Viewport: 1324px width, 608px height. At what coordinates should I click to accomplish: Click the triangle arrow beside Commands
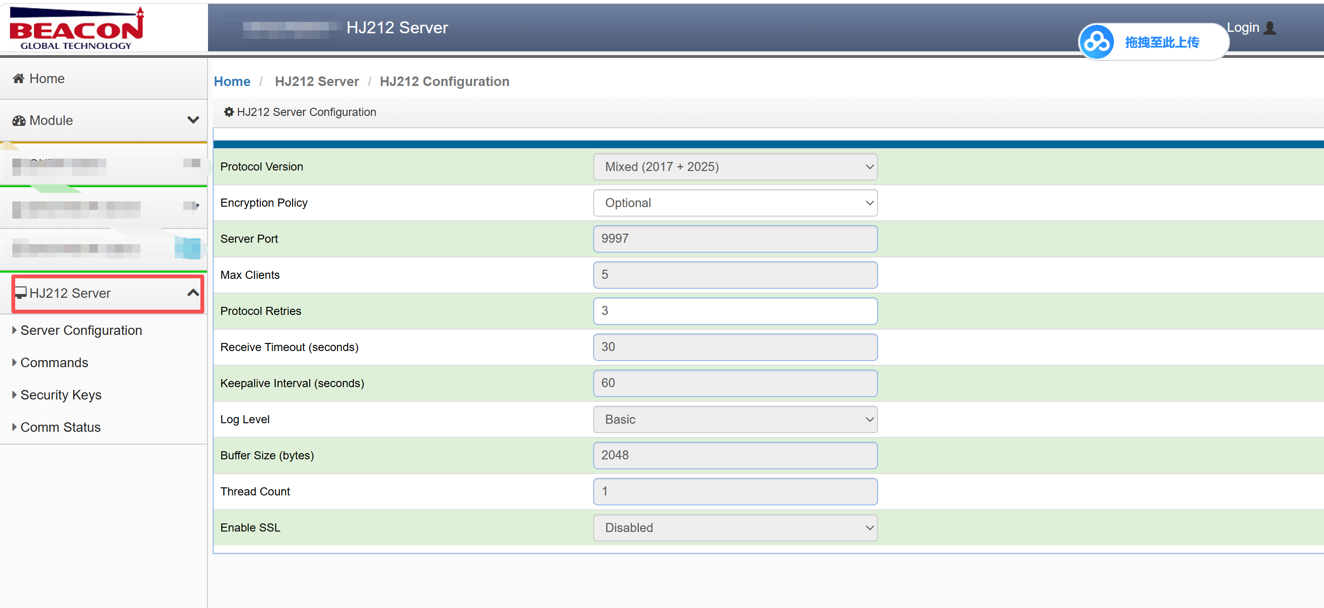pyautogui.click(x=14, y=363)
